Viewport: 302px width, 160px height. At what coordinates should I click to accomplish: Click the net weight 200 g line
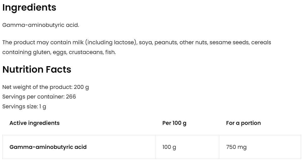(46, 87)
